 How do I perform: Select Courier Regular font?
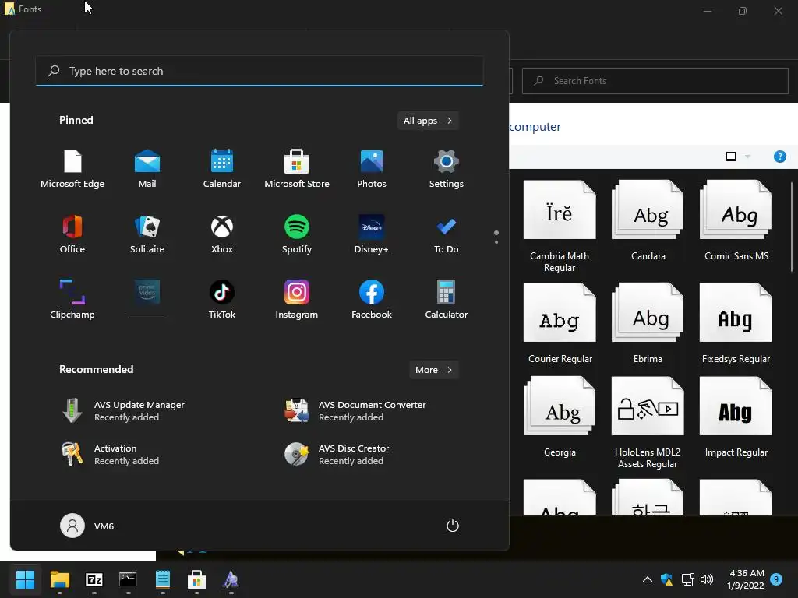(560, 323)
